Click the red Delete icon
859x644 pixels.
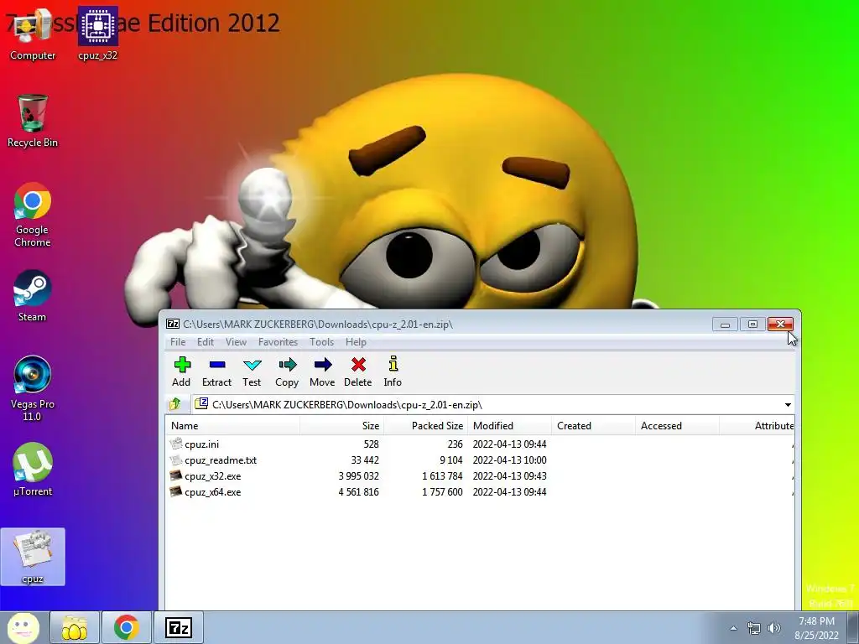coord(358,365)
